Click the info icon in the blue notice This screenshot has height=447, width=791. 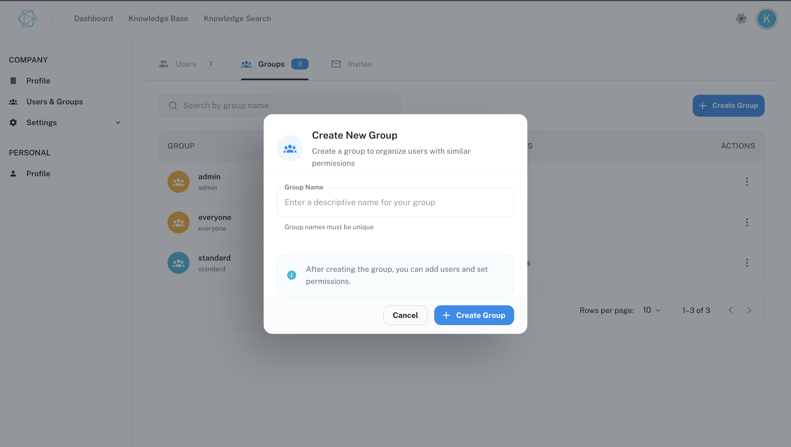291,275
